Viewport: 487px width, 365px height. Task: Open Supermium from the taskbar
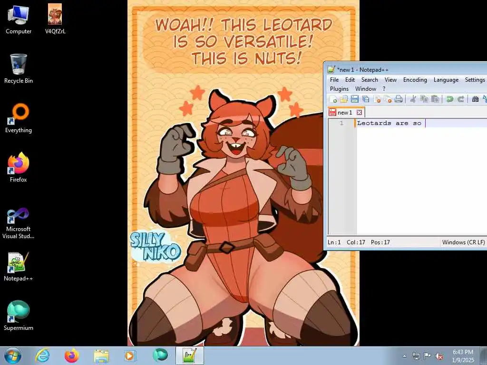tap(160, 355)
